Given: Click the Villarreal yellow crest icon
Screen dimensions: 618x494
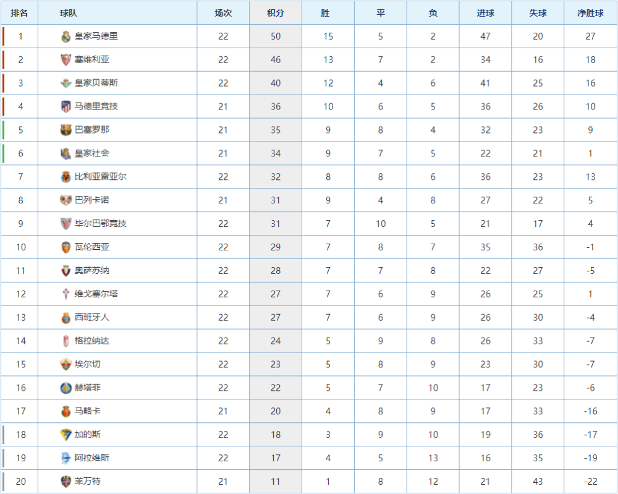Looking at the screenshot, I should [66, 177].
